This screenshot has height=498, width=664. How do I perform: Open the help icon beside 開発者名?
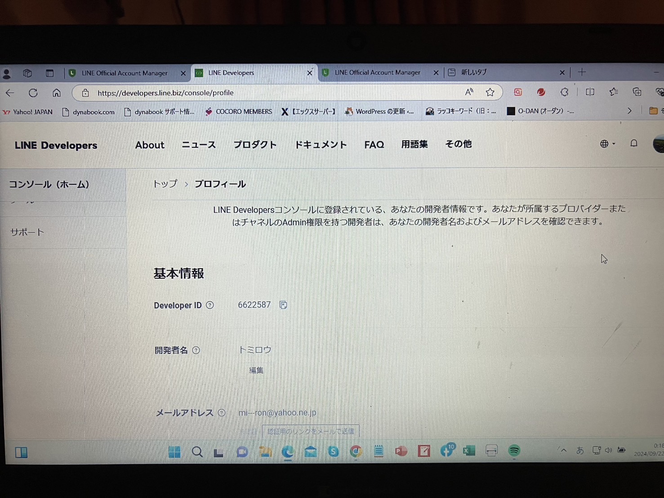tap(196, 350)
